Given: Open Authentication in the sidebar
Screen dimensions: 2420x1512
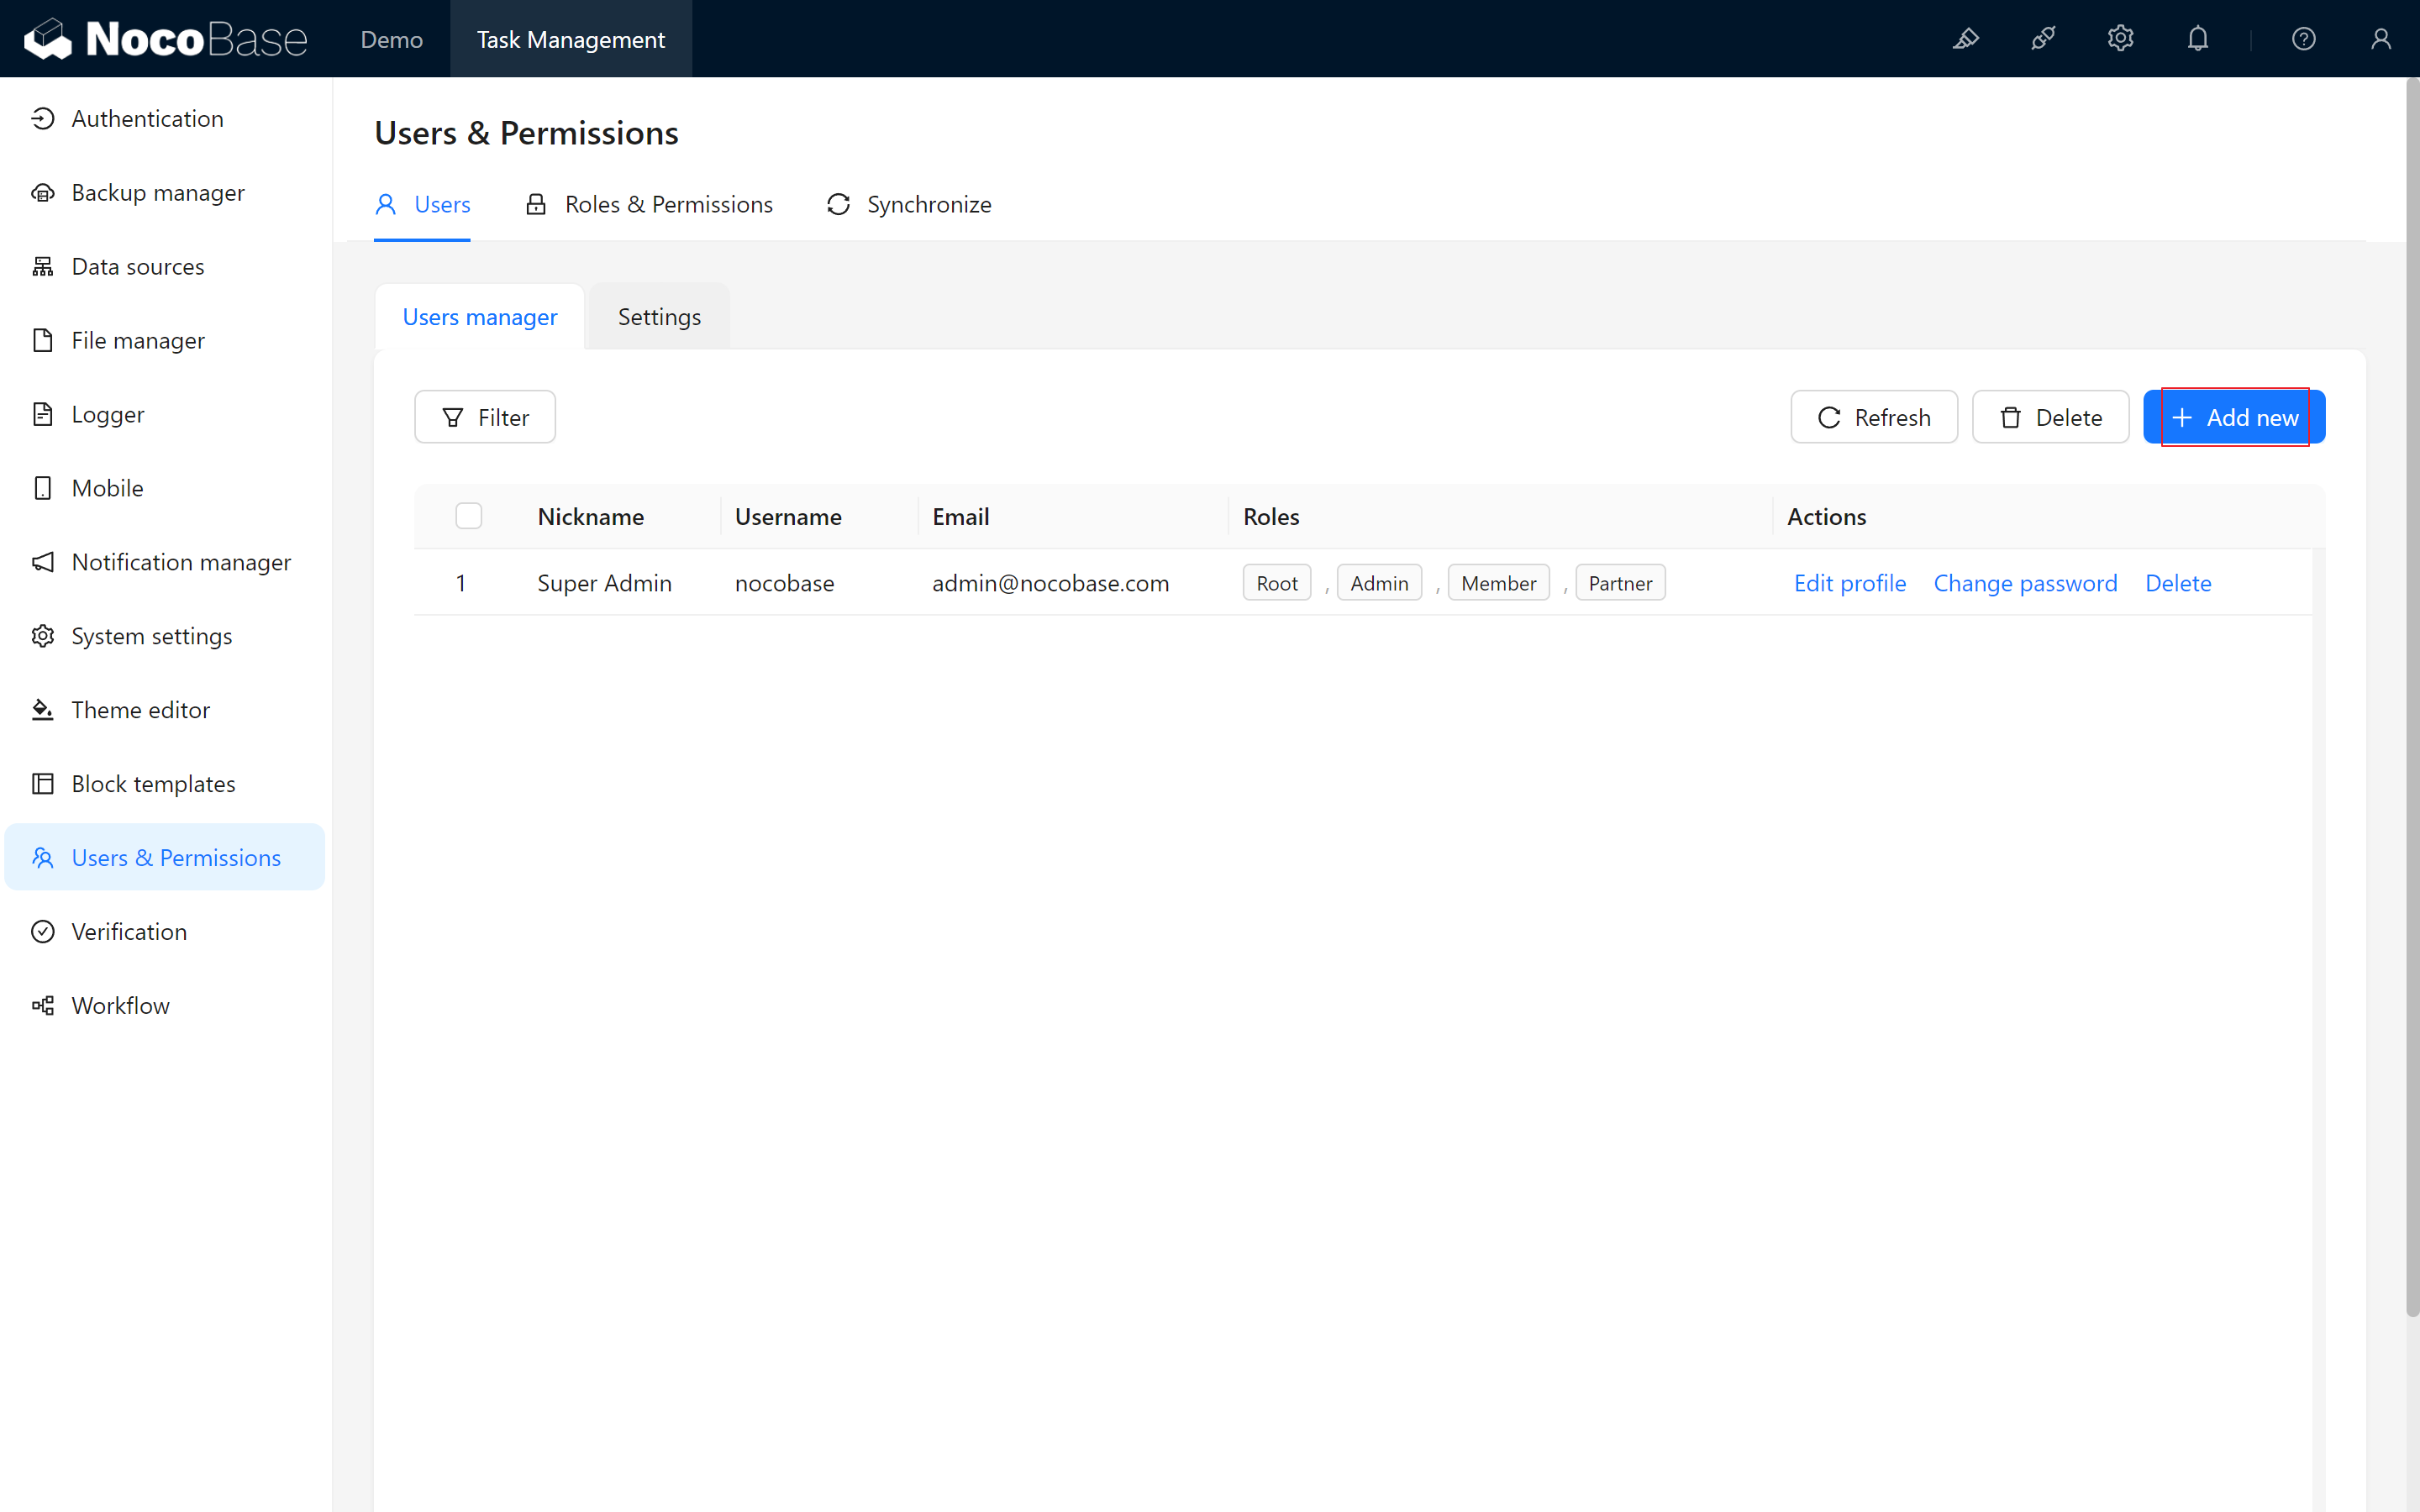Looking at the screenshot, I should [x=165, y=119].
